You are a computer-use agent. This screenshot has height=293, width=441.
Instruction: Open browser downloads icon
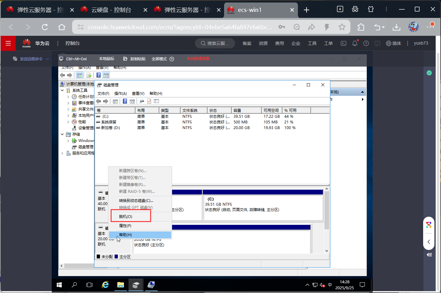tap(396, 27)
